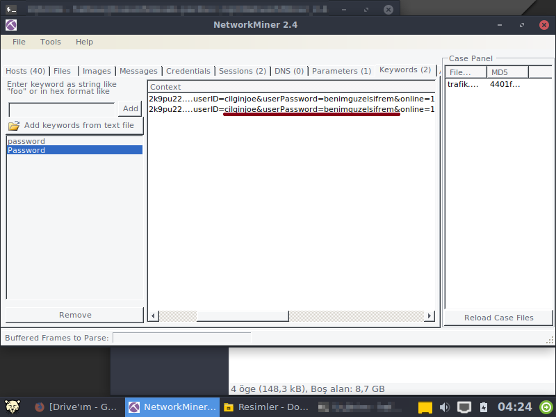Viewport: 556px width, 417px height.
Task: Close the background terminal window
Action: (x=389, y=9)
